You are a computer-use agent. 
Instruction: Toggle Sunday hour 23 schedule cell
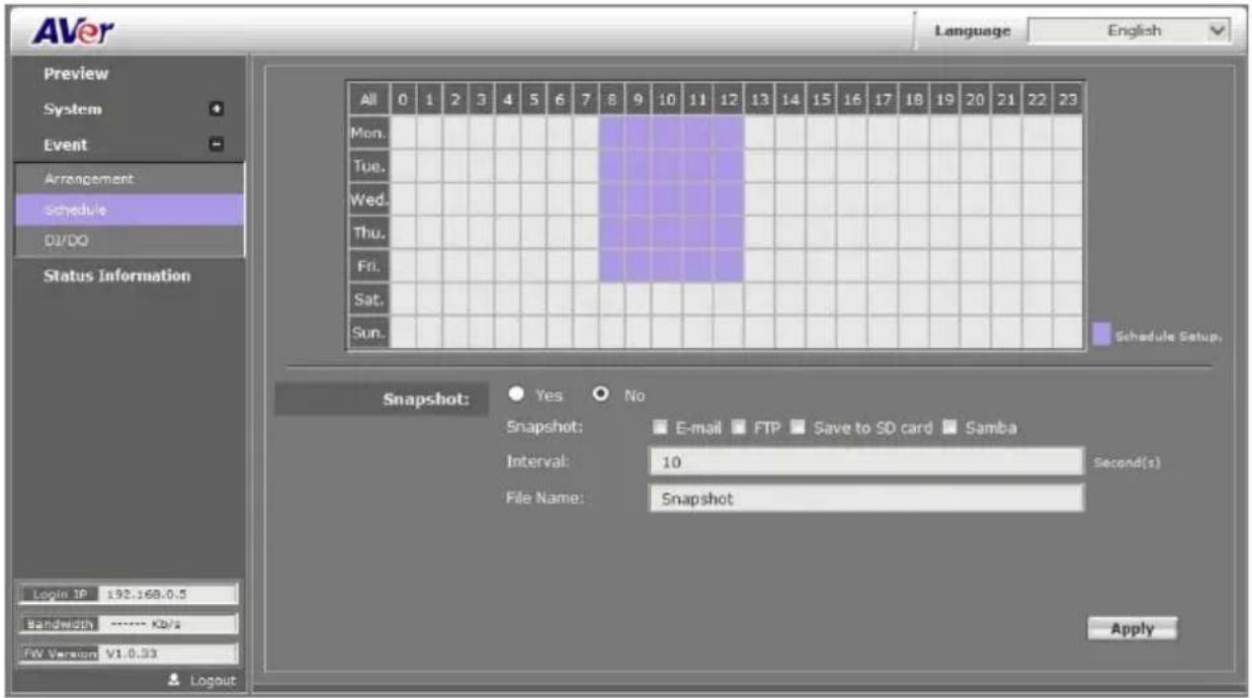click(x=1067, y=333)
